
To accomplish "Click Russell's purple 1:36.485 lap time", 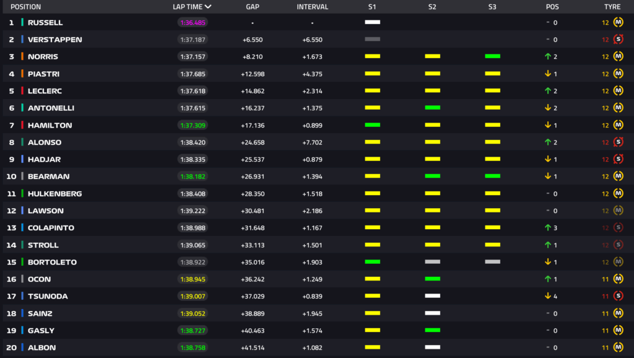I will point(193,22).
